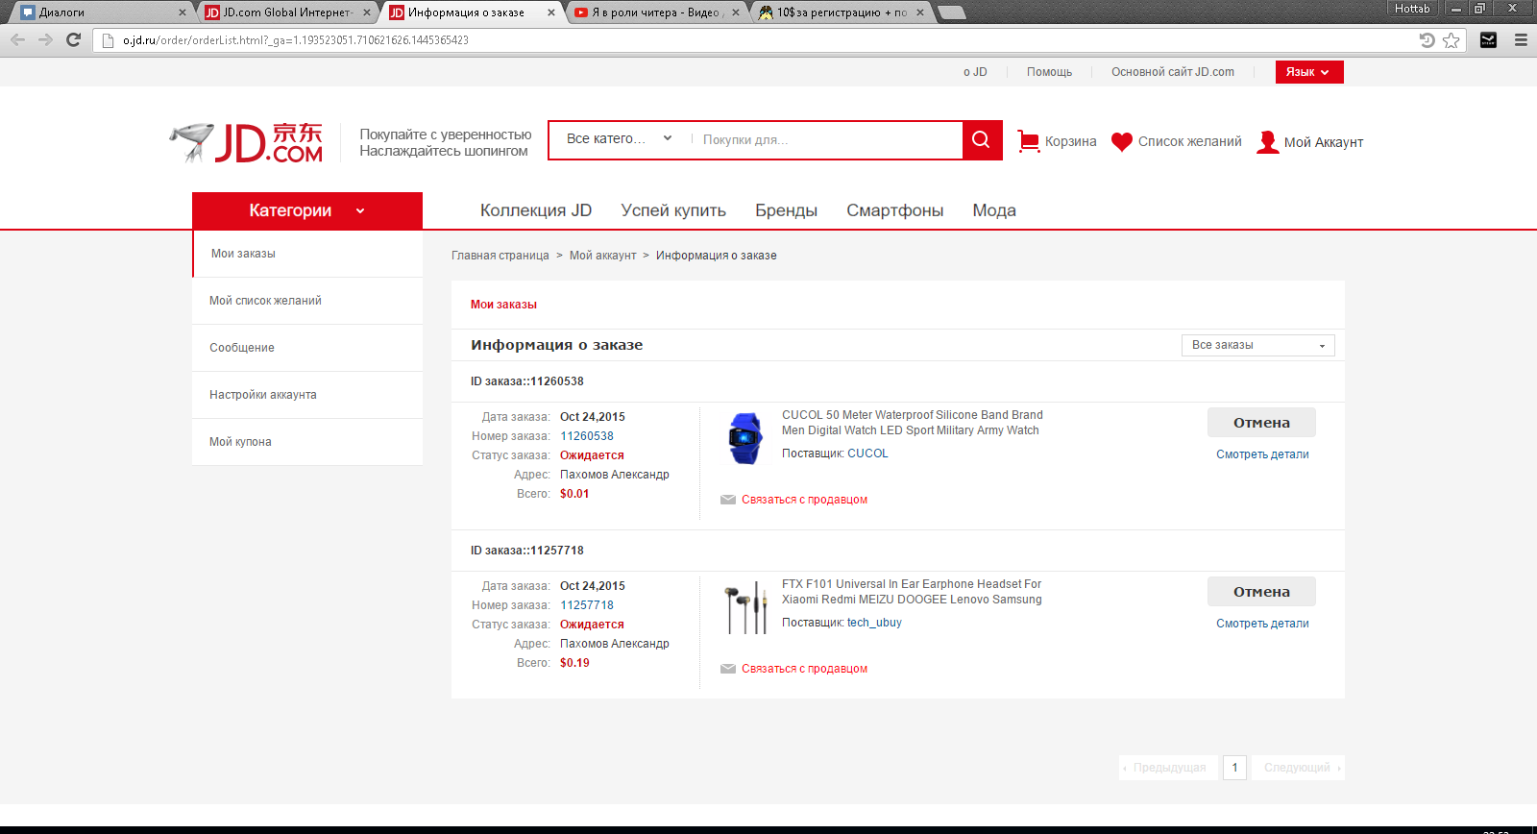Open Бренды nav item

786,210
